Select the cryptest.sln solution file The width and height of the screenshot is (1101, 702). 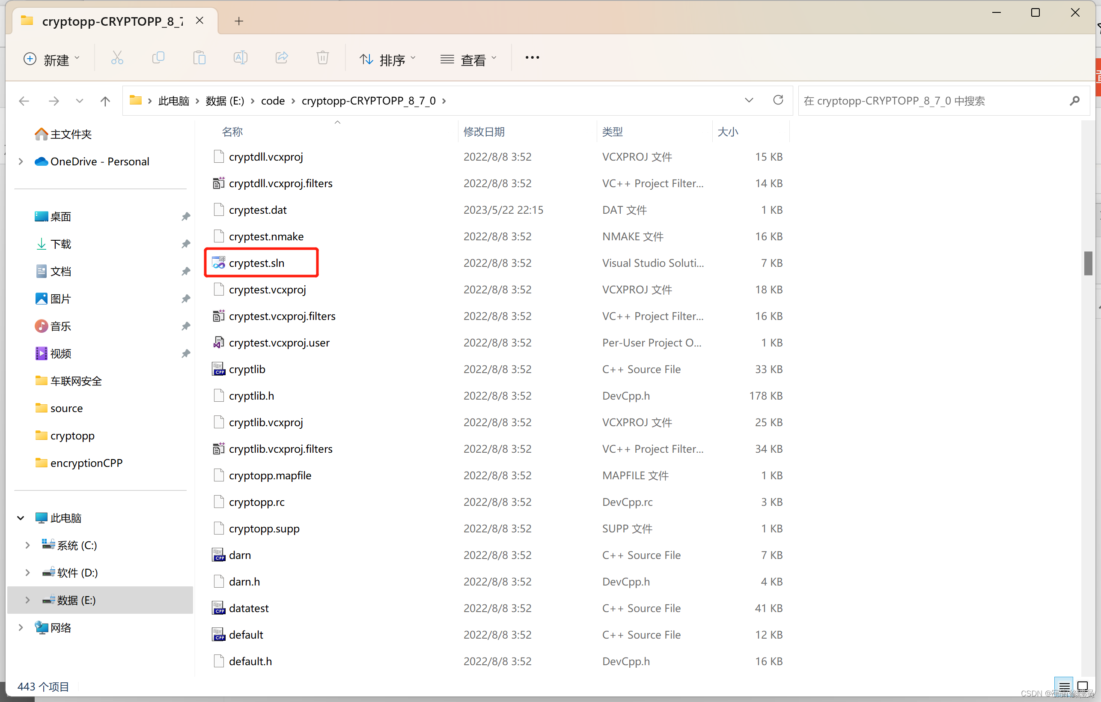pyautogui.click(x=256, y=263)
